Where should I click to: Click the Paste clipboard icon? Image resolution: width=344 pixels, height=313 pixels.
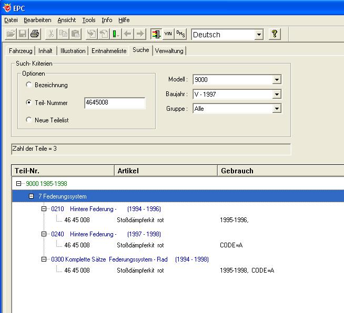(x=75, y=34)
